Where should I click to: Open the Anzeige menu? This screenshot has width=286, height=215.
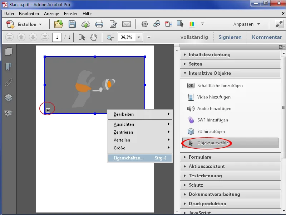tap(51, 14)
